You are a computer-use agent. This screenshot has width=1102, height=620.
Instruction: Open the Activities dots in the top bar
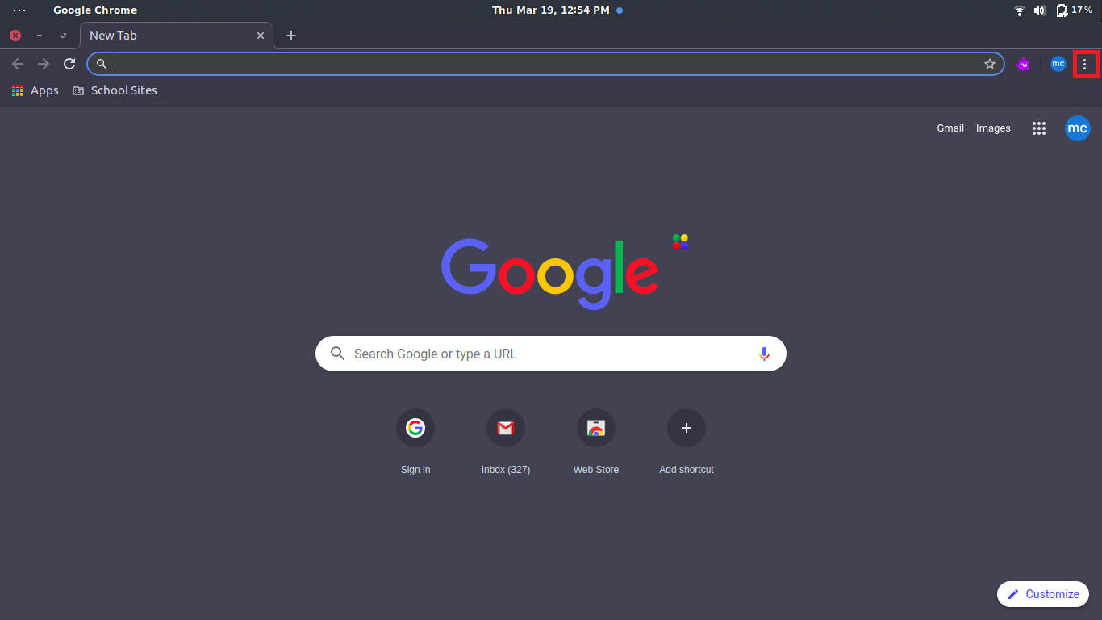pos(19,10)
